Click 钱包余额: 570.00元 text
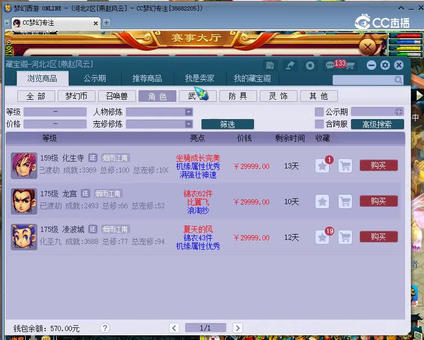Viewport: 424px width, 340px height. click(x=46, y=328)
